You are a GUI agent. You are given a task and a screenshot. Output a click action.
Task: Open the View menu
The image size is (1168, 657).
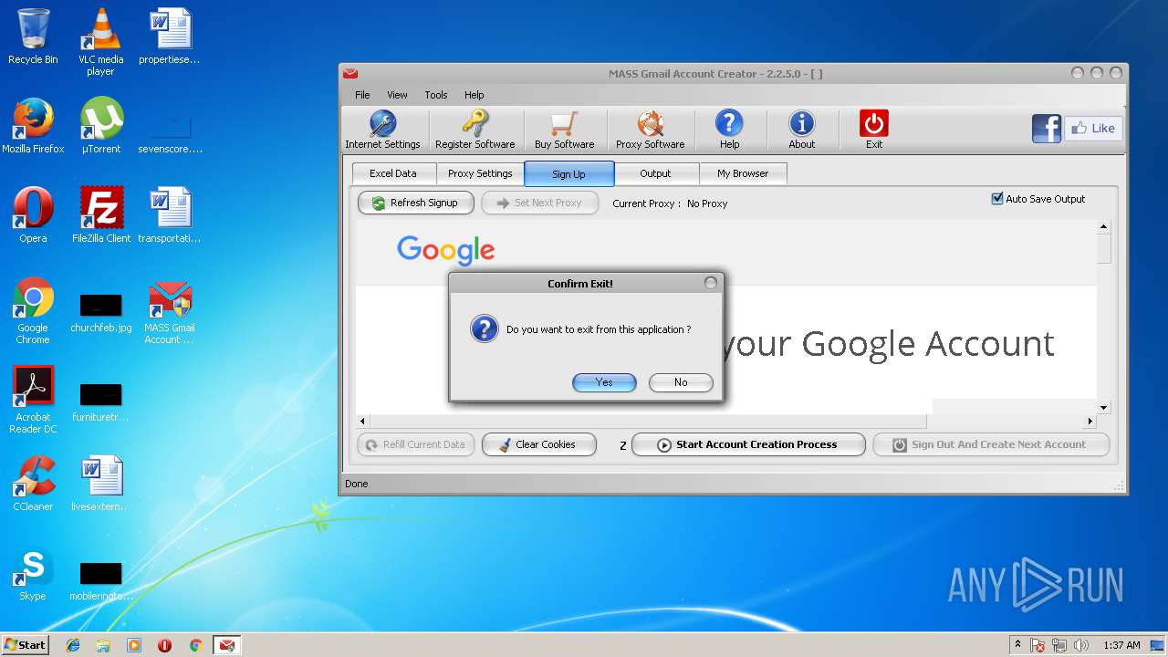[397, 95]
